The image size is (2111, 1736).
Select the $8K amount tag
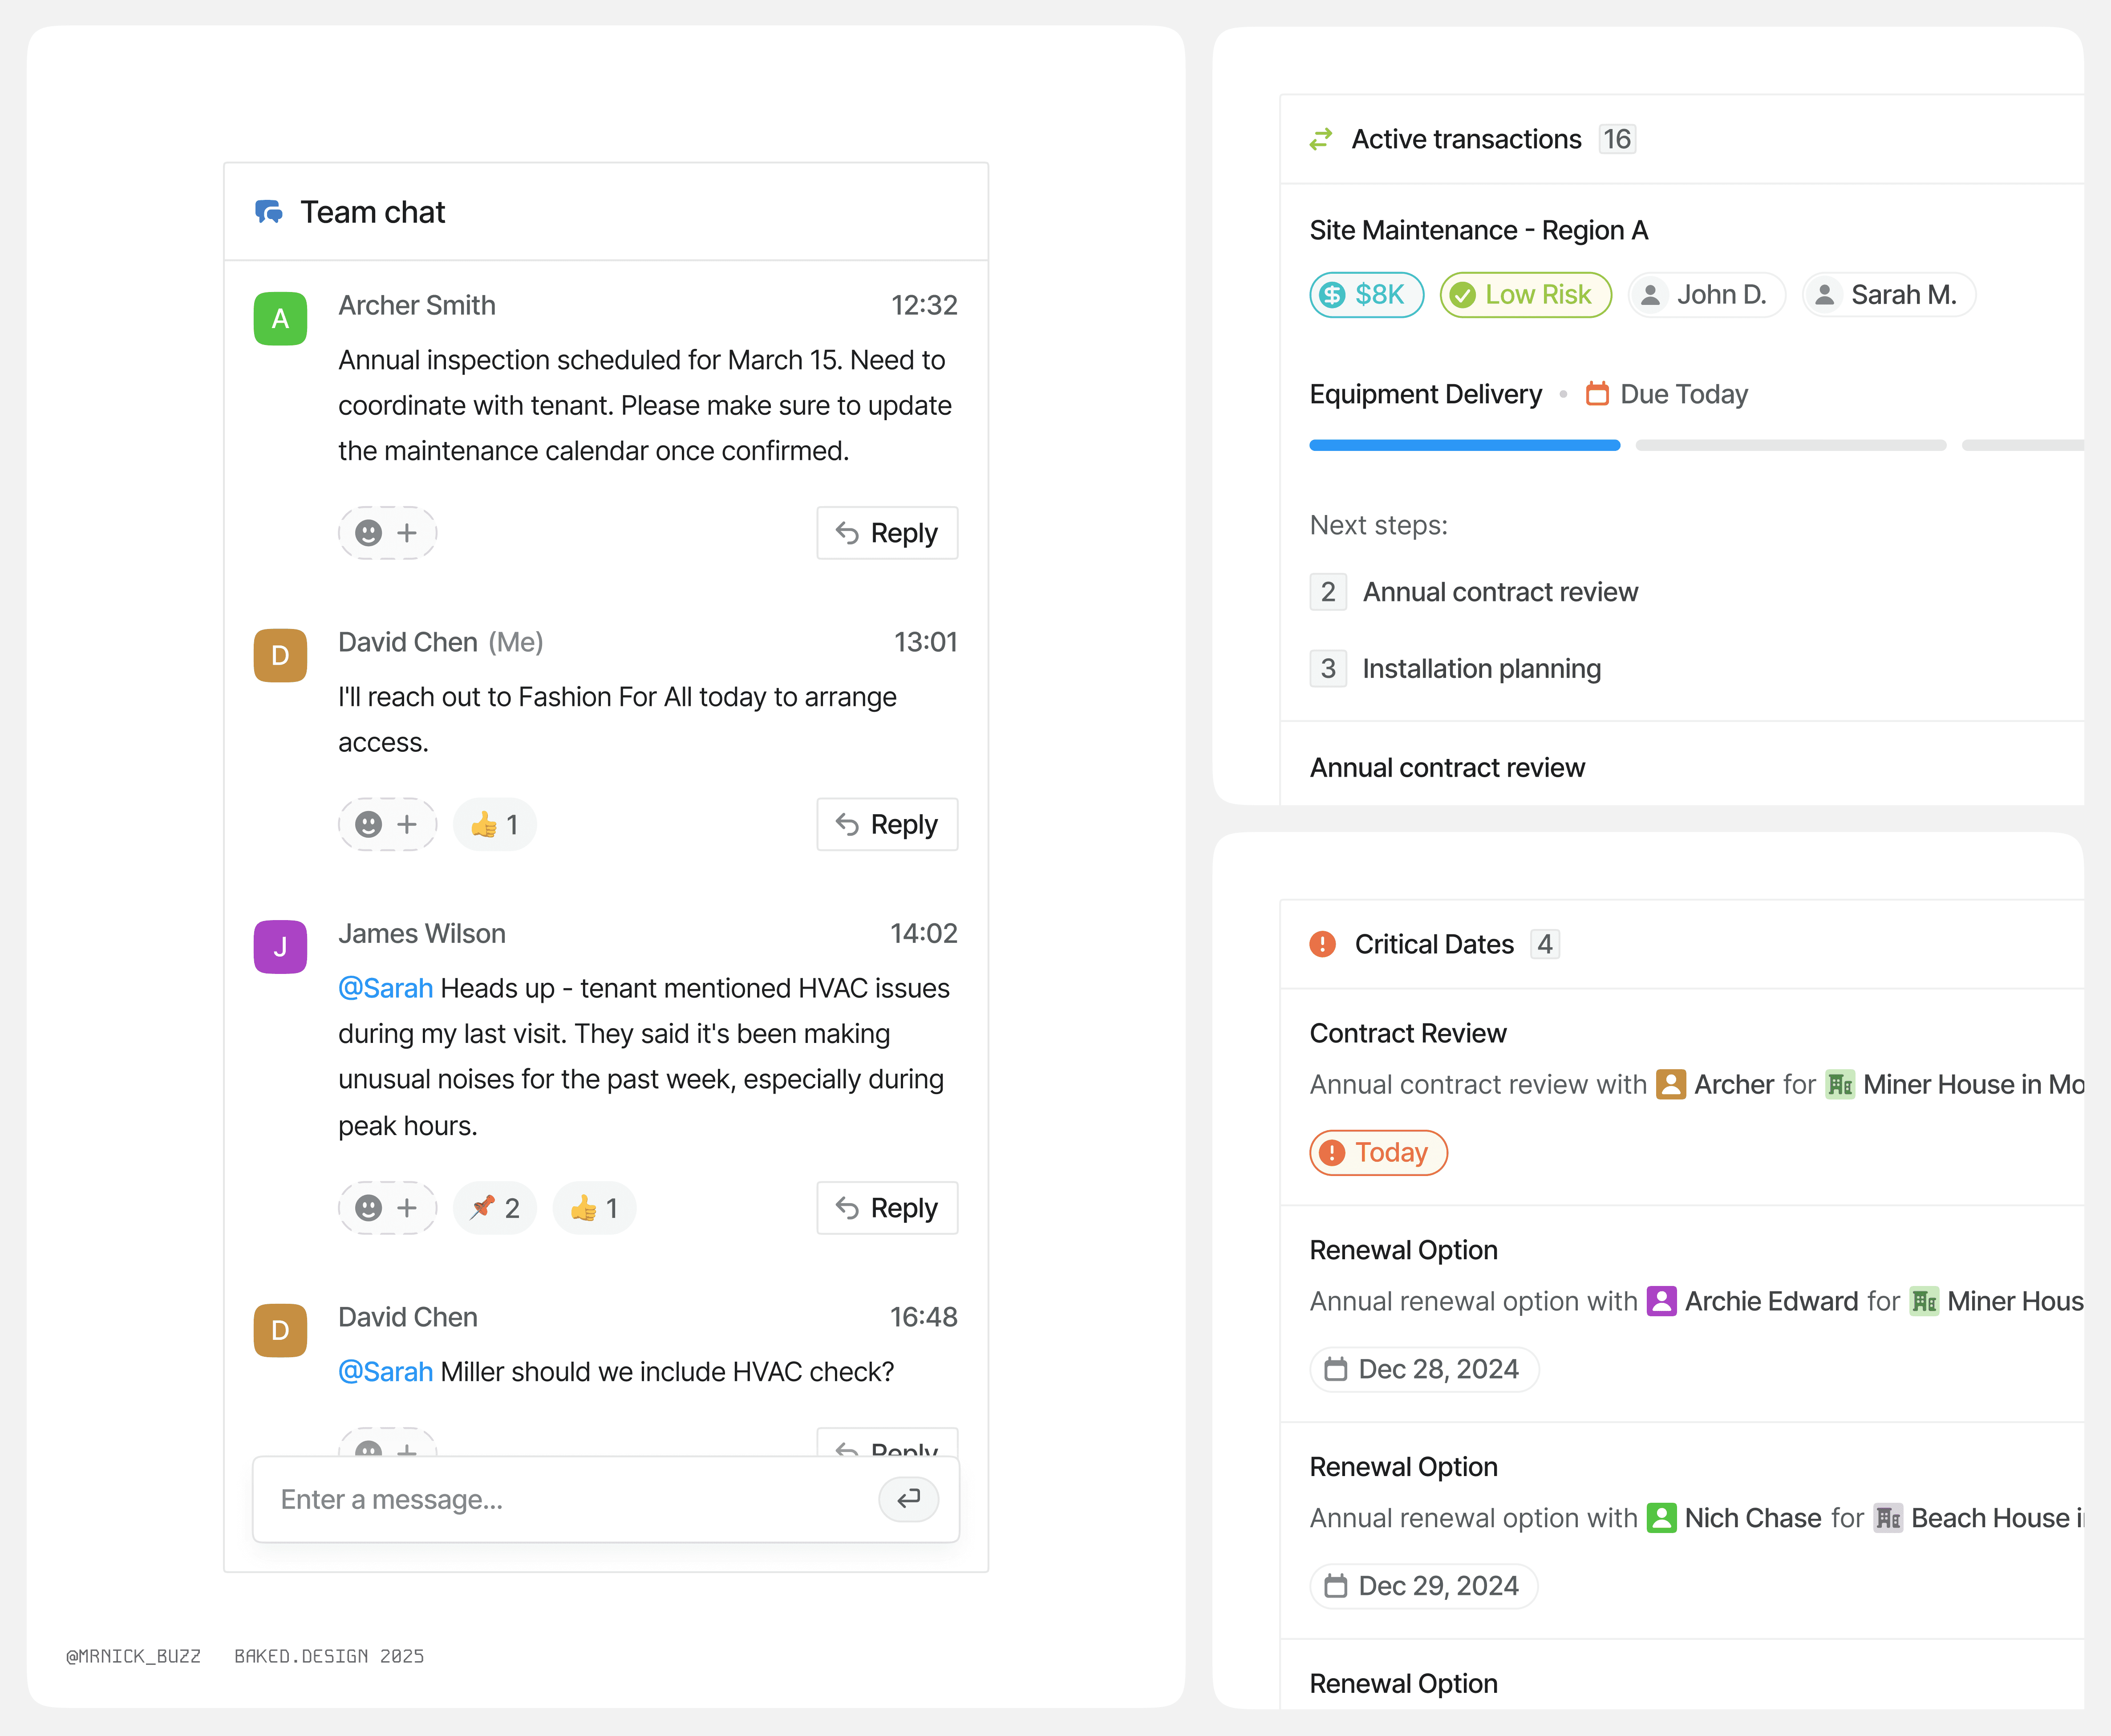pyautogui.click(x=1366, y=295)
